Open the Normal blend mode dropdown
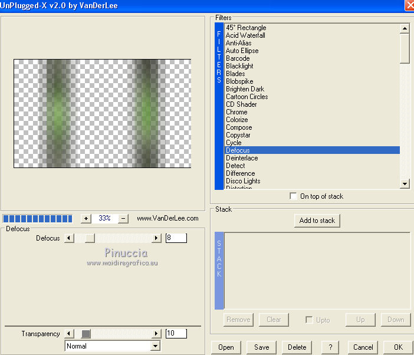This screenshot has width=414, height=355. [x=156, y=346]
